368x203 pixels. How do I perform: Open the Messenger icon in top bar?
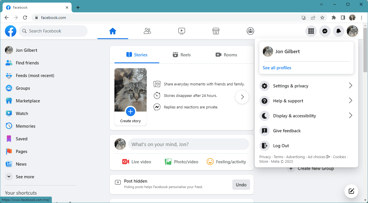click(x=325, y=31)
